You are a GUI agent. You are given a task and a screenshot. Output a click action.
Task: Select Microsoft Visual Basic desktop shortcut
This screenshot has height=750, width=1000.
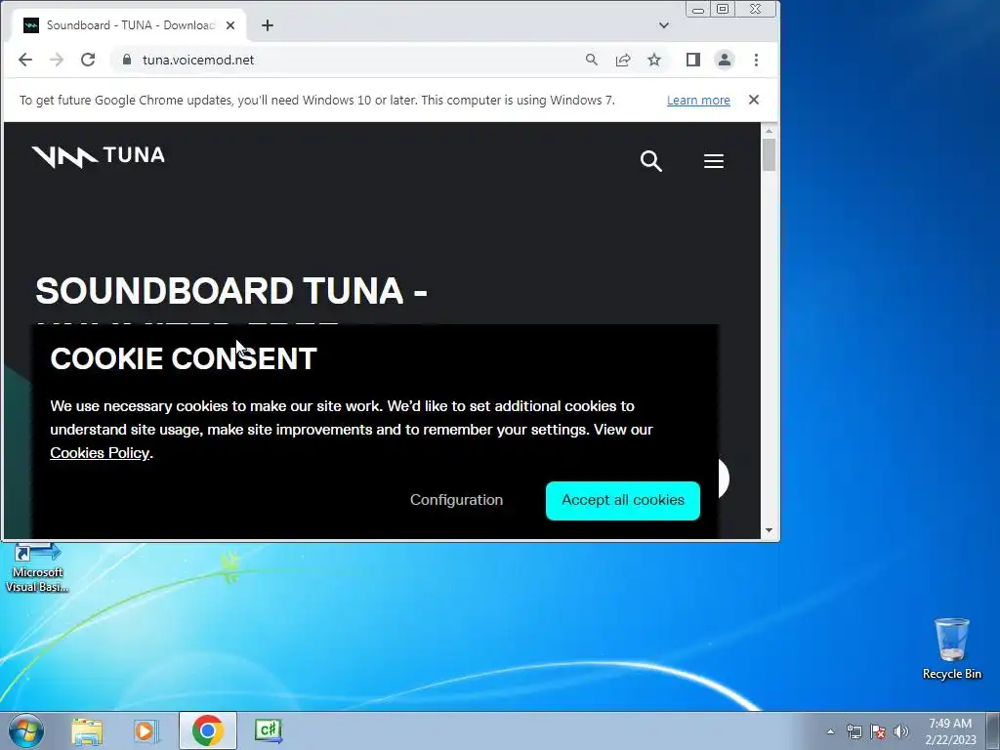[x=37, y=567]
